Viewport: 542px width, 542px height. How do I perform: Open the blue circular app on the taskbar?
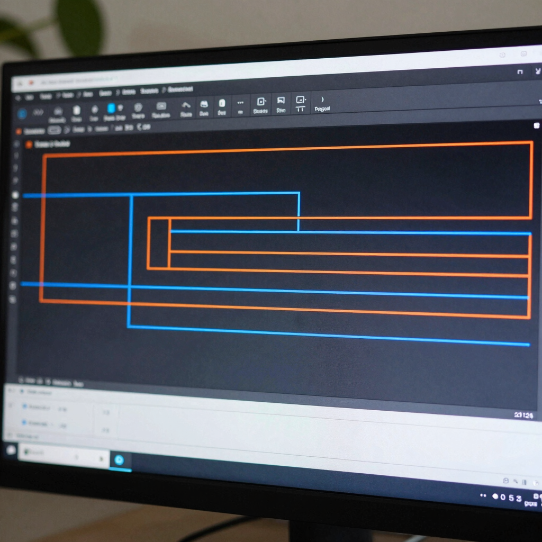[x=119, y=460]
